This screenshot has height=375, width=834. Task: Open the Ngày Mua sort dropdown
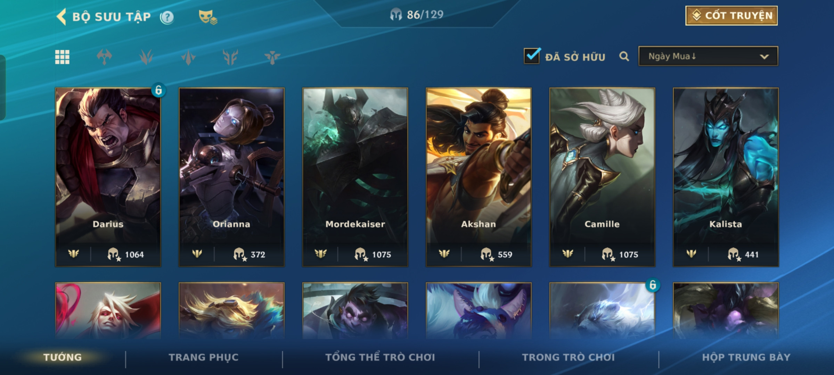tap(708, 56)
